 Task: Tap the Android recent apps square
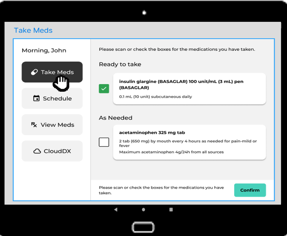coord(171,210)
